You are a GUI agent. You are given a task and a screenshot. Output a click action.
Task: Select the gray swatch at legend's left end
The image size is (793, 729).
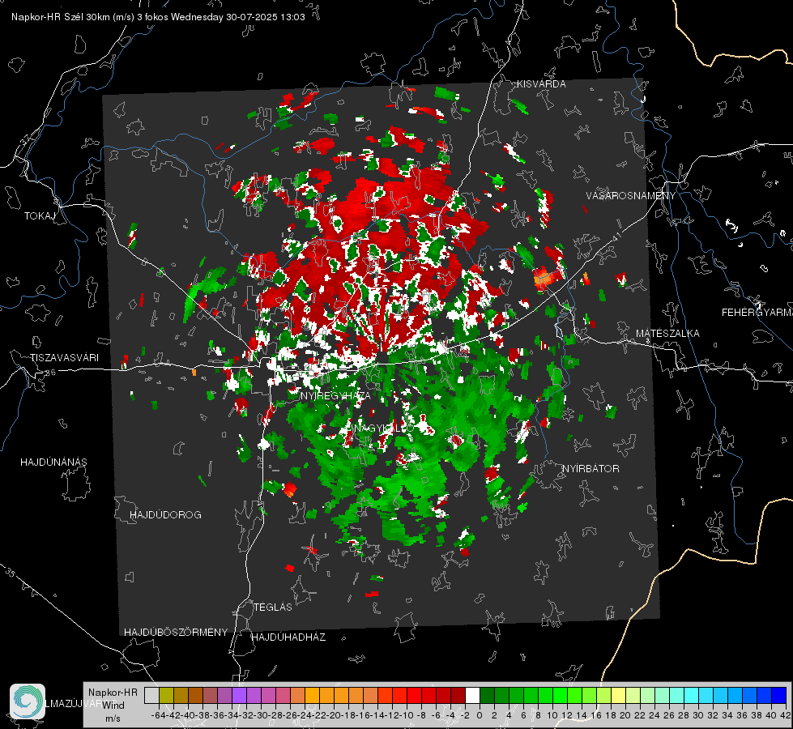(x=151, y=695)
